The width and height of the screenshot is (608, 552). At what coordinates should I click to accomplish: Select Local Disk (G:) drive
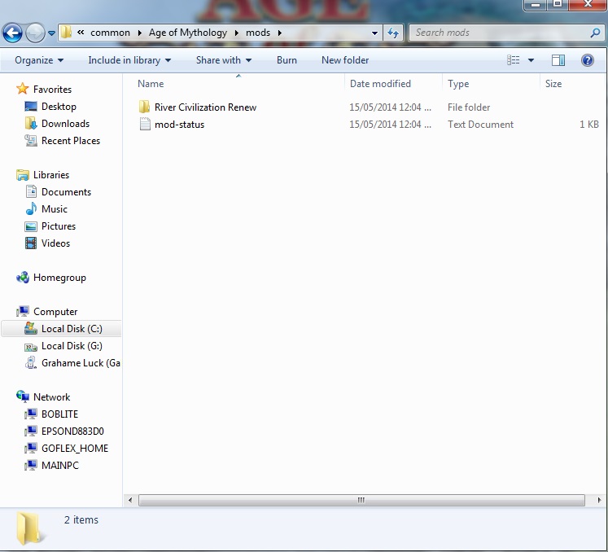(72, 346)
